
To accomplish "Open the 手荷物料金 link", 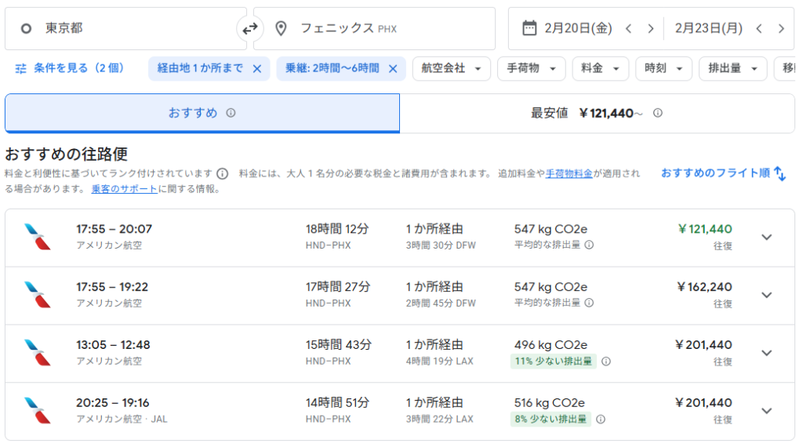I will (569, 173).
